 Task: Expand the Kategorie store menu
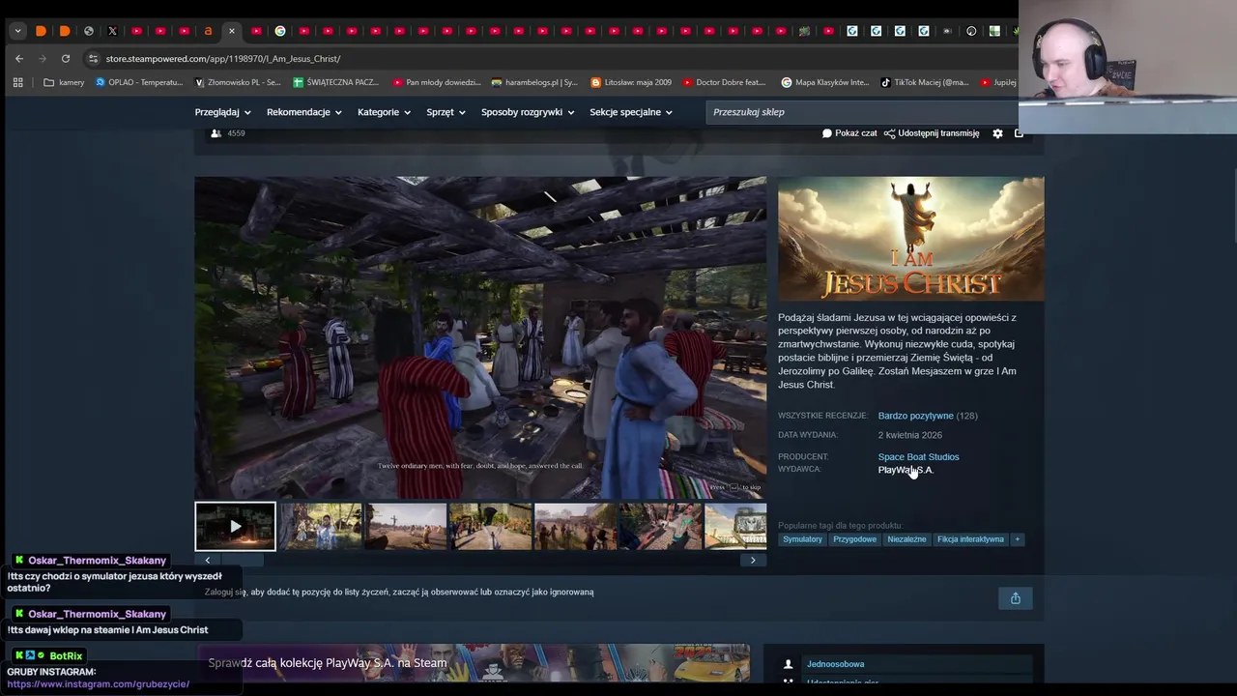click(x=384, y=112)
